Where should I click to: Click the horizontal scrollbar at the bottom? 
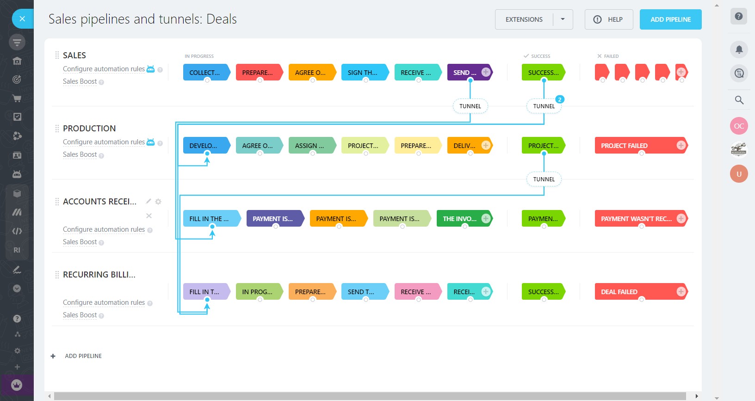(369, 396)
